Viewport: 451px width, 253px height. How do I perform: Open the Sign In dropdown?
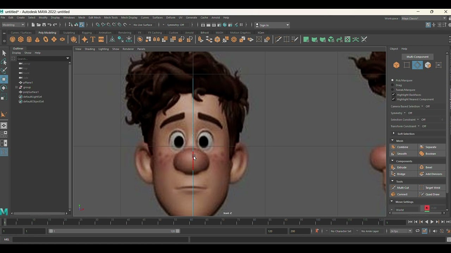[272, 25]
